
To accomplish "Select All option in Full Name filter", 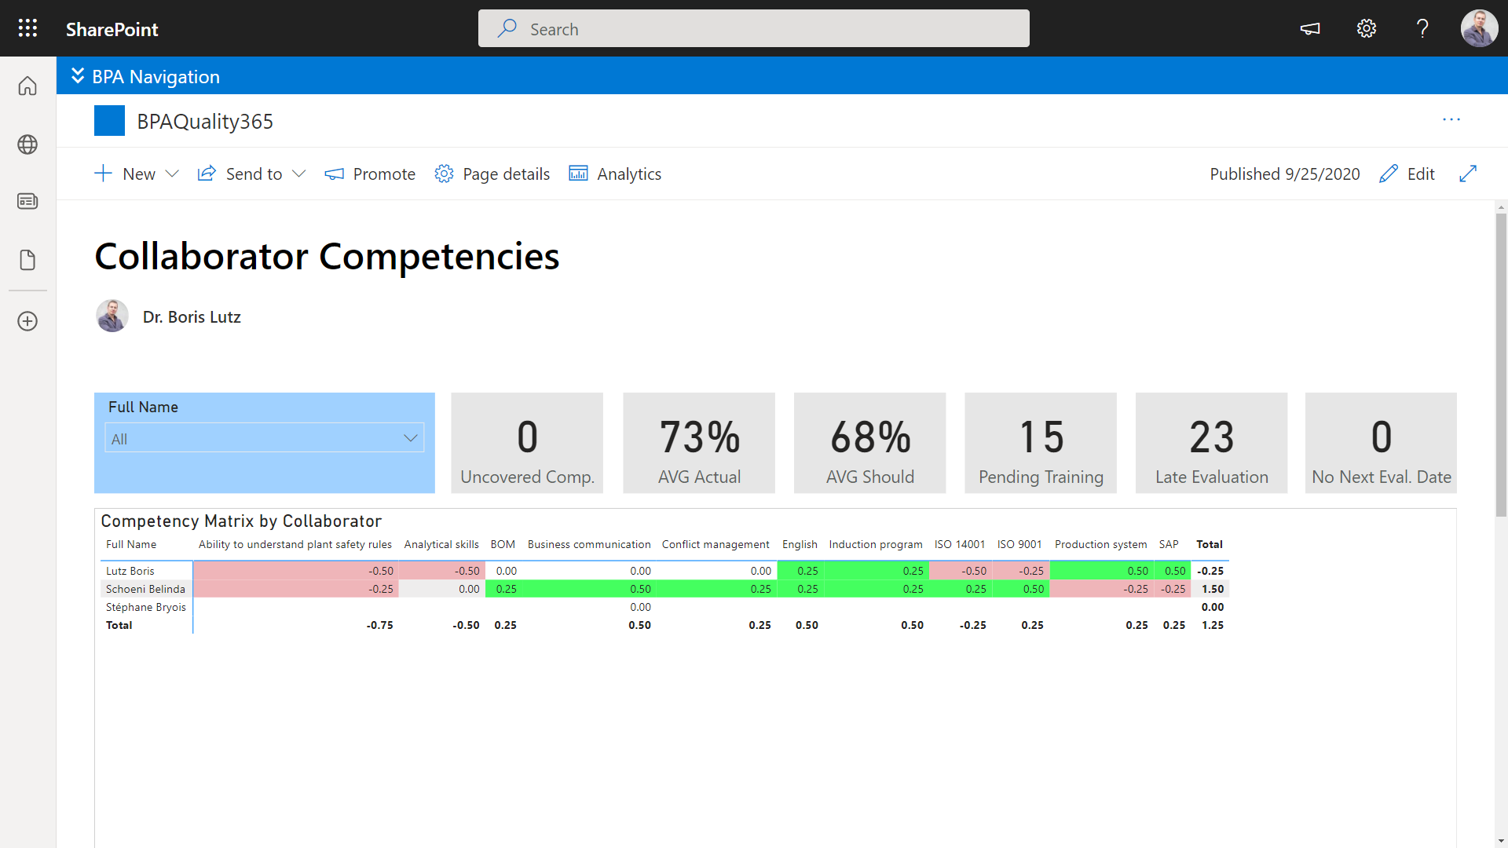I will coord(264,438).
